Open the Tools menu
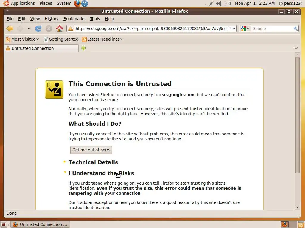The width and height of the screenshot is (305, 228). [x=95, y=19]
